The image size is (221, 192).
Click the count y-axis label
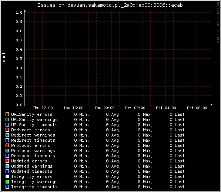coord(4,58)
